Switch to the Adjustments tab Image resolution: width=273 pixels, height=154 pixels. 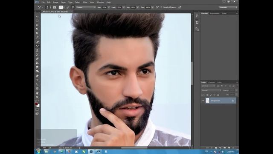(x=215, y=13)
